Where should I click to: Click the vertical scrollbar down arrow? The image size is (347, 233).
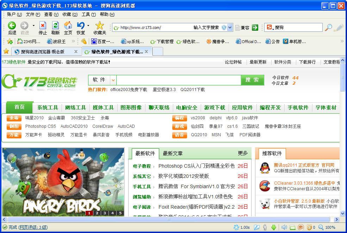[x=342, y=214]
